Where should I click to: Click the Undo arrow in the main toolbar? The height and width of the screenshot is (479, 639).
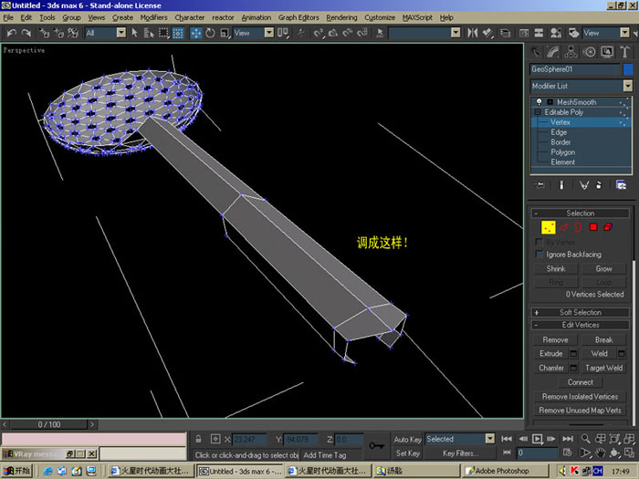pyautogui.click(x=11, y=33)
